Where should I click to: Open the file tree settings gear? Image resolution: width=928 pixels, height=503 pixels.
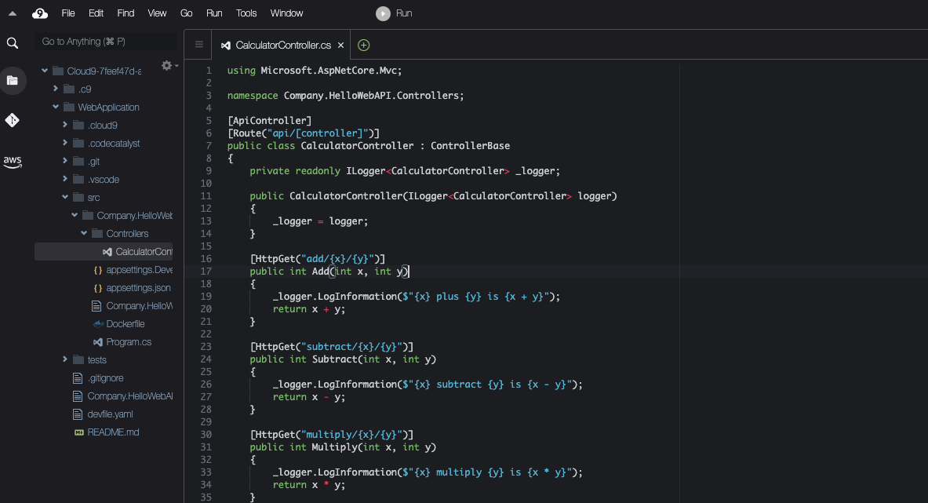point(165,66)
